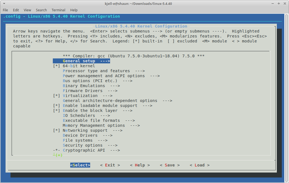This screenshot has width=289, height=183.
Task: Toggle the Networking support checkbox
Action: point(56,130)
